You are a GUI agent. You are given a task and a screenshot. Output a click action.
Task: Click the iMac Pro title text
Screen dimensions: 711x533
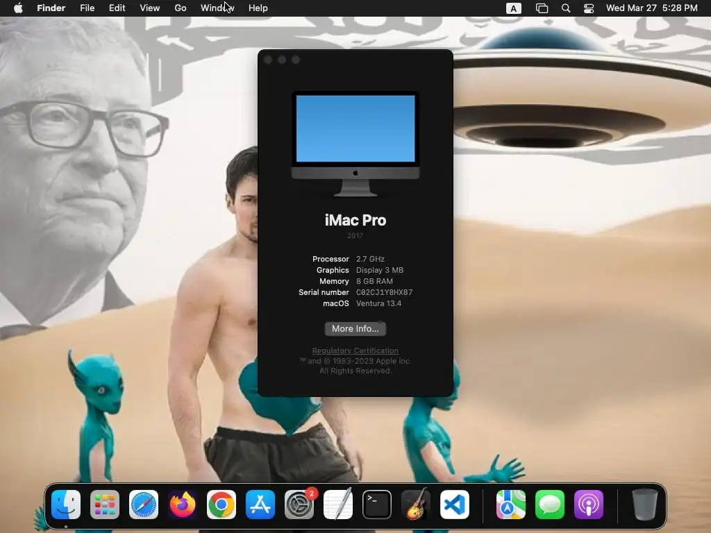[x=355, y=220]
